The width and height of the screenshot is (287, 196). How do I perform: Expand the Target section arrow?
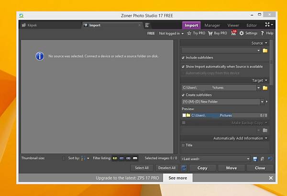click(x=266, y=81)
